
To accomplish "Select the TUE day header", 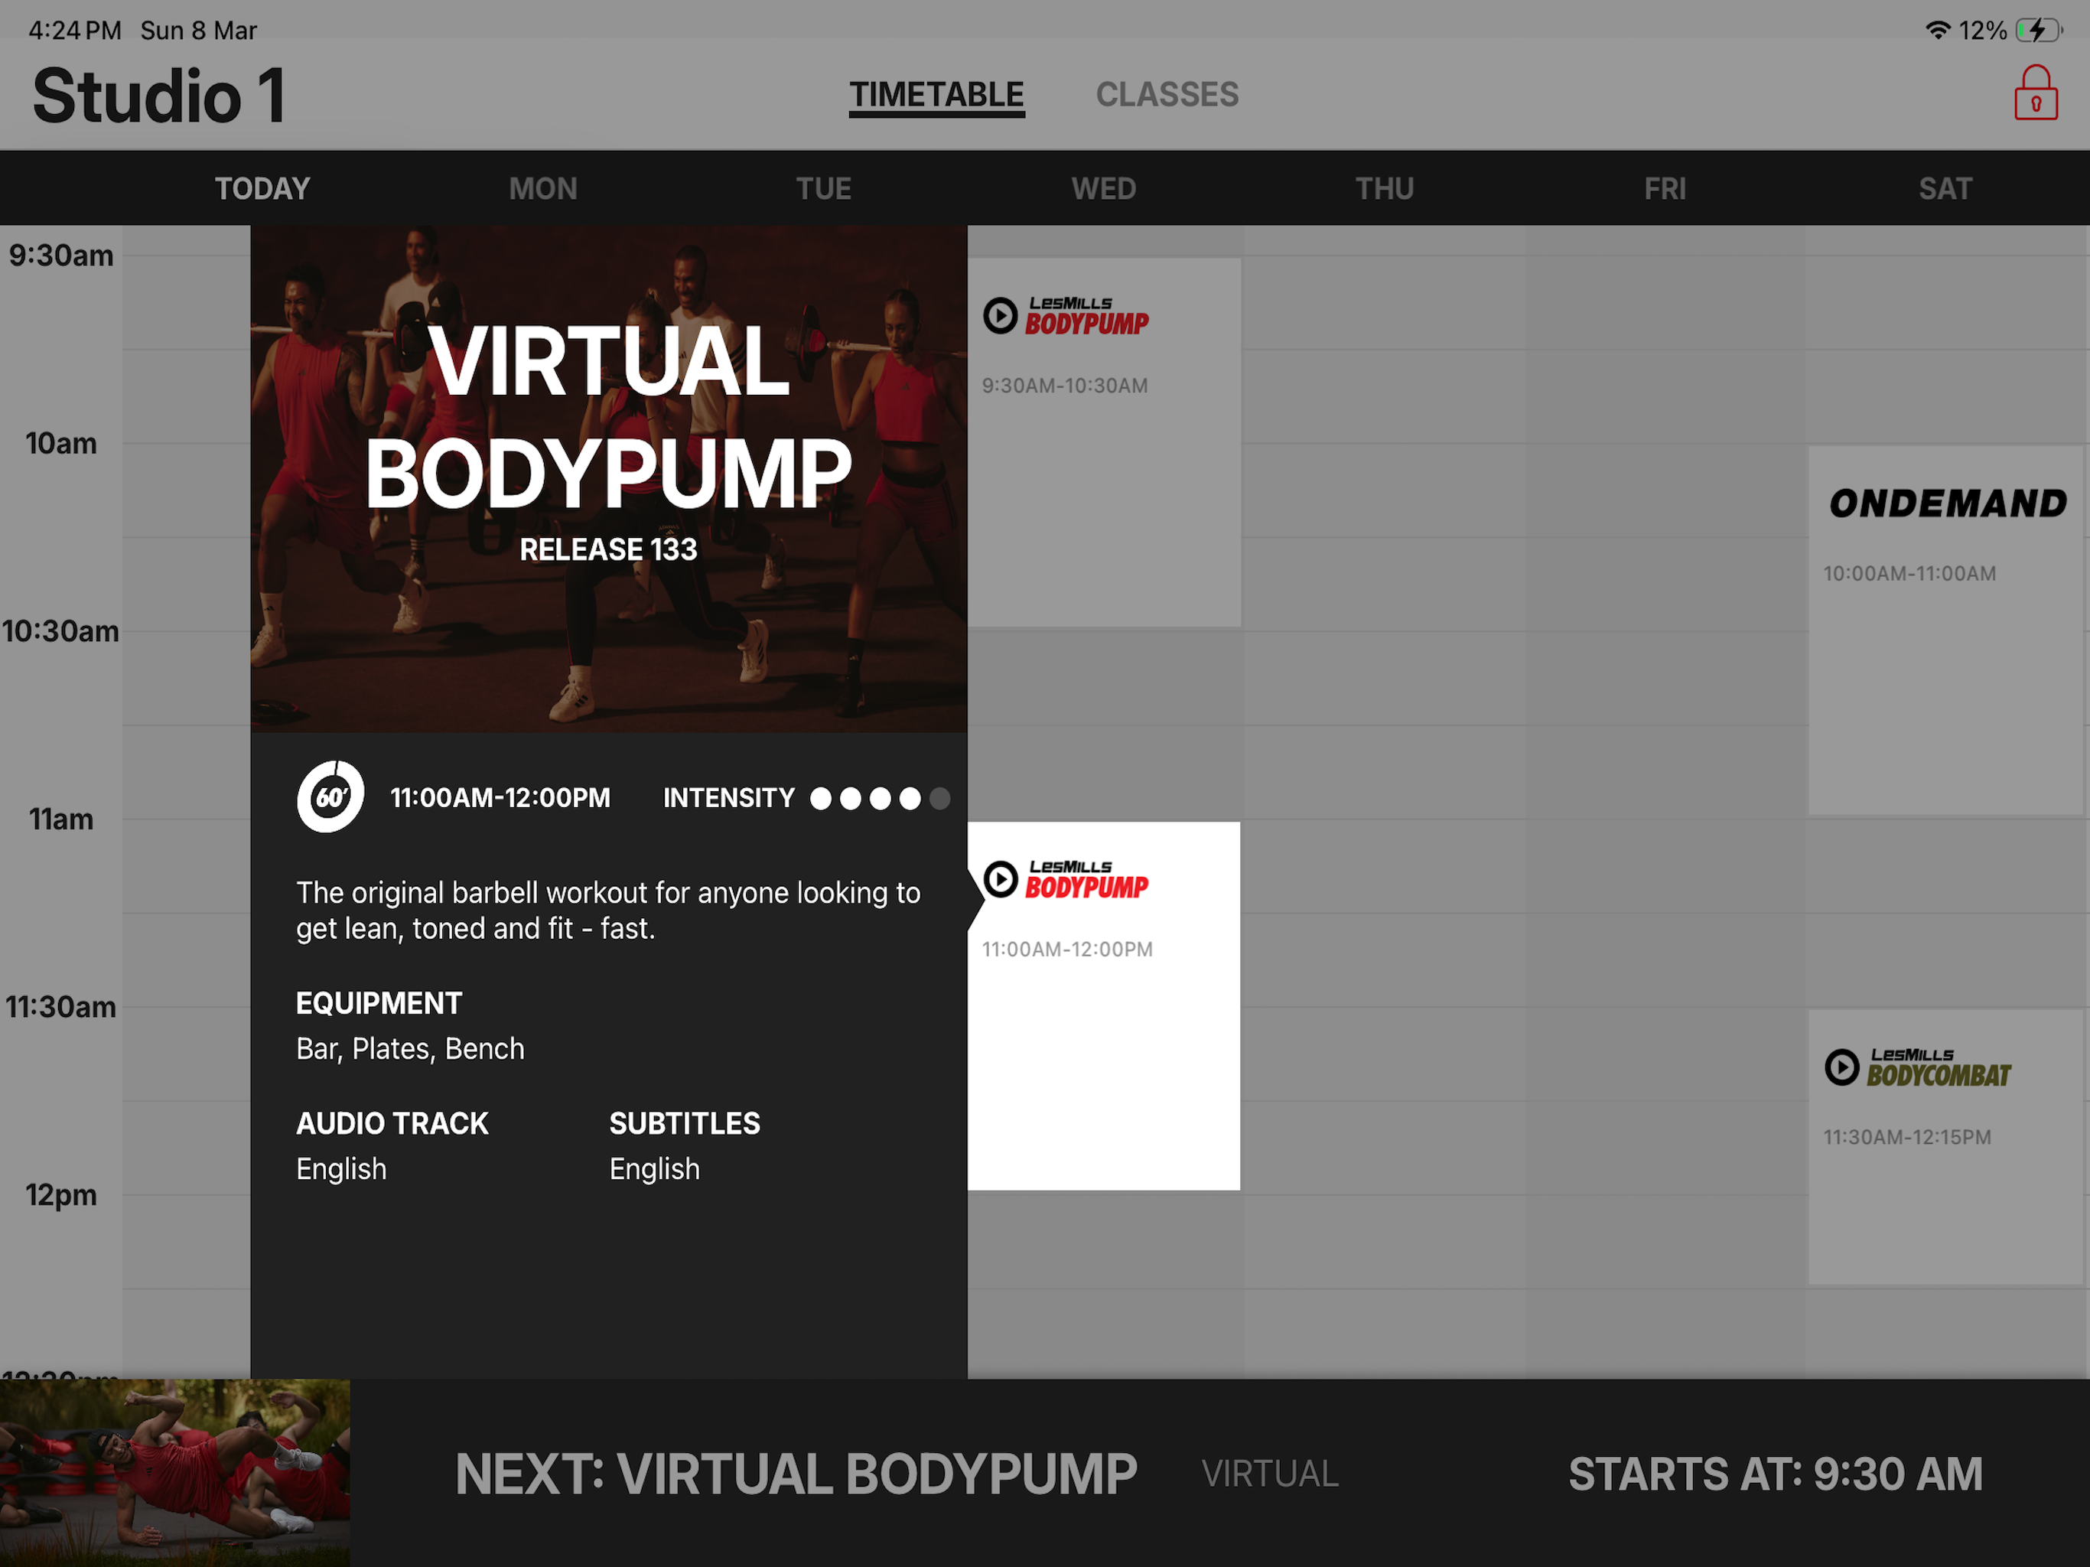I will coord(824,189).
